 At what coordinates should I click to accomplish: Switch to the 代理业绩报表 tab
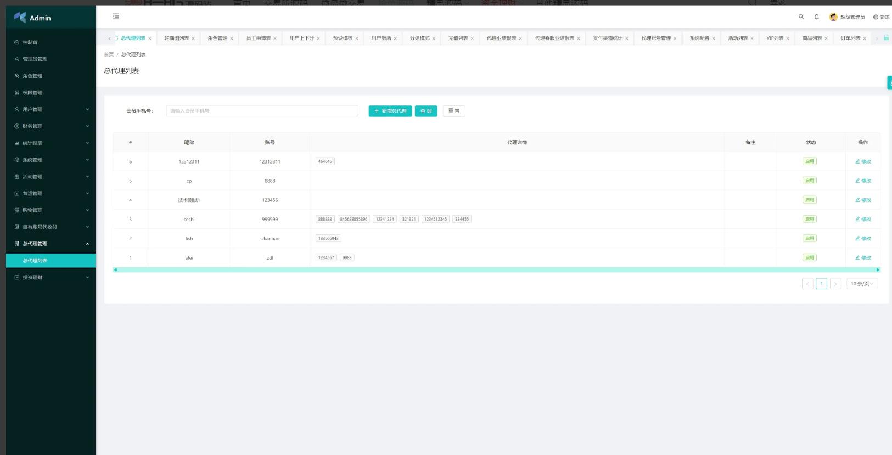click(x=501, y=38)
